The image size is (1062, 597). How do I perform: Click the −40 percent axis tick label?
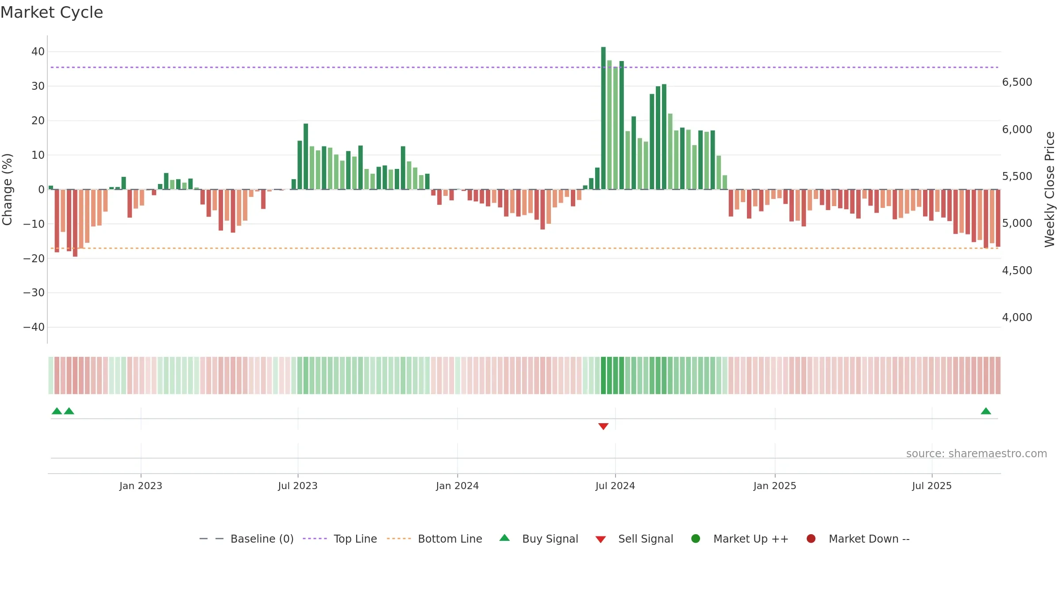(34, 327)
